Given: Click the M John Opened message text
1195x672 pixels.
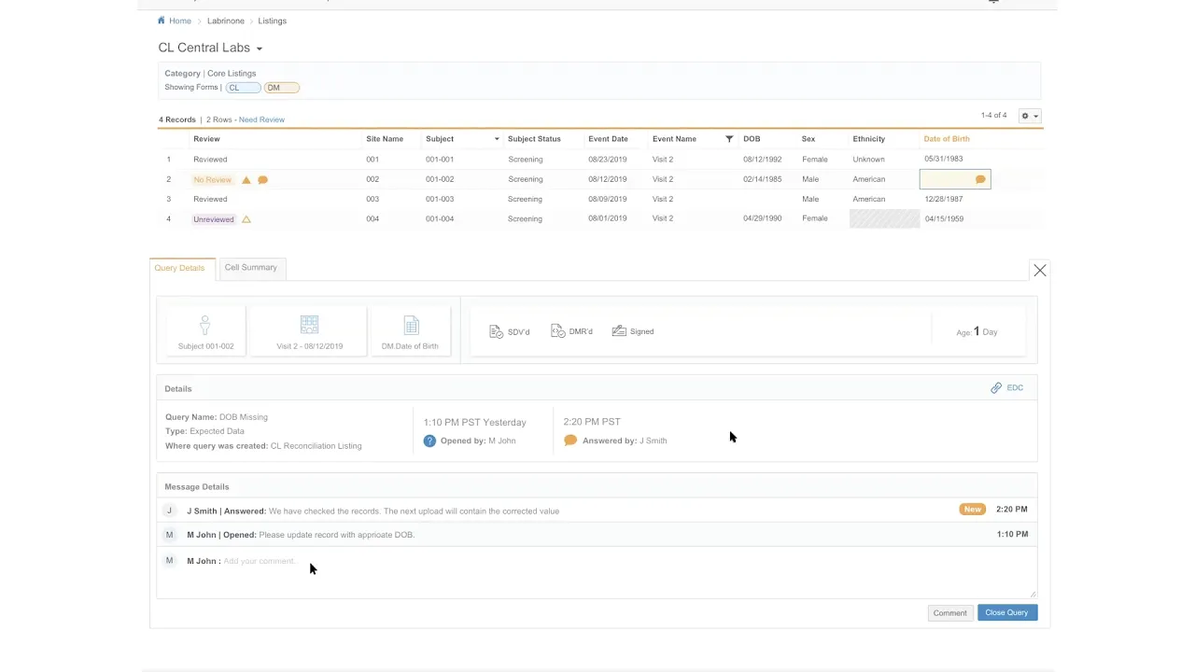Looking at the screenshot, I should point(301,535).
